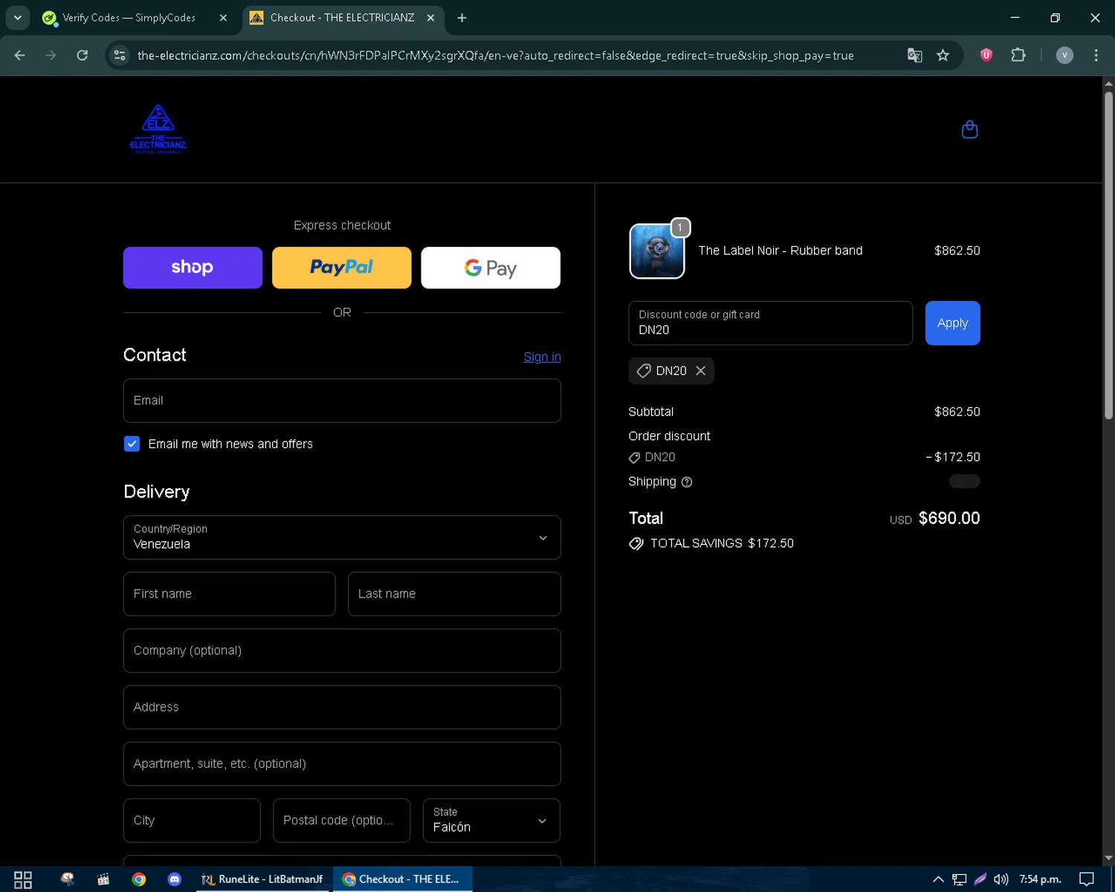Click the Discount code or gift card field
This screenshot has height=892, width=1115.
(770, 323)
